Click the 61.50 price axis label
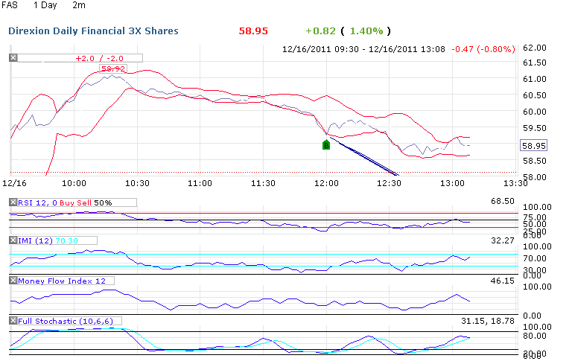The width and height of the screenshot is (572, 364). pyautogui.click(x=535, y=63)
